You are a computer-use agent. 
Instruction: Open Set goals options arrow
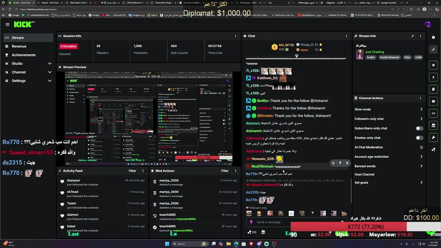pyautogui.click(x=421, y=183)
